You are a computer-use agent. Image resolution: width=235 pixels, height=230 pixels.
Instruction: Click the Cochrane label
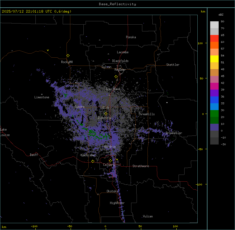tap(88, 155)
